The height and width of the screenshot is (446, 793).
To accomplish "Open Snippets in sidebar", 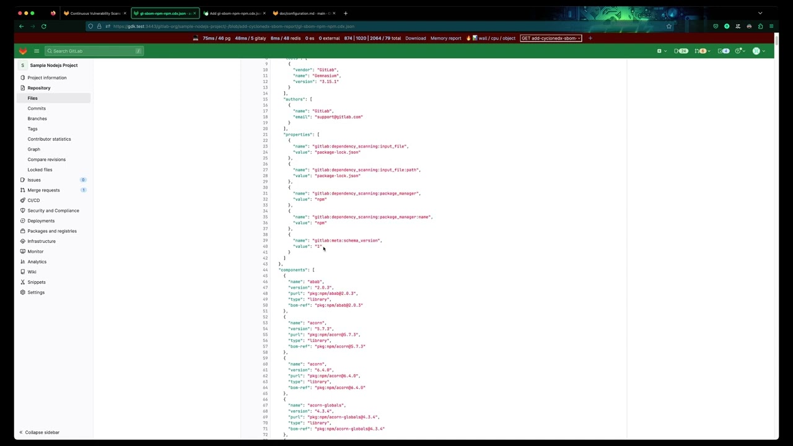I will click(x=54, y=282).
